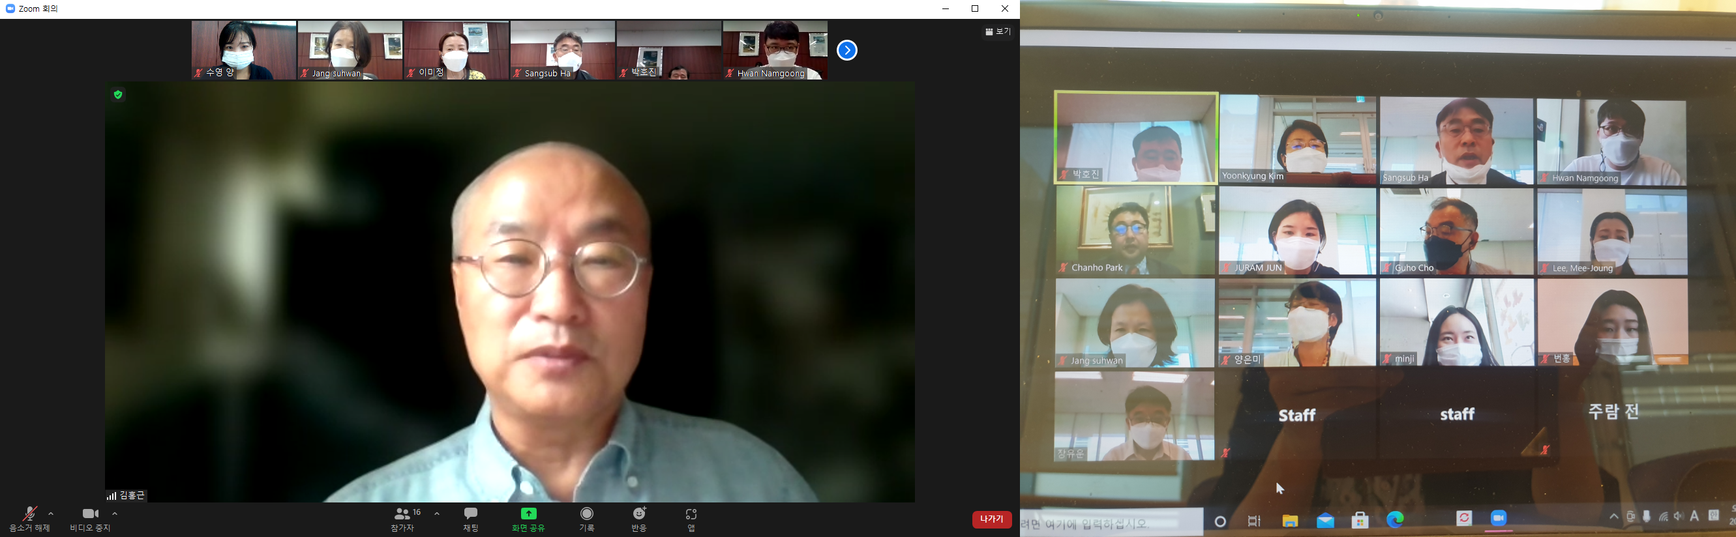The image size is (1736, 537).
Task: Select Lee, Mee-Joung tile in gallery view
Action: pyautogui.click(x=1613, y=233)
